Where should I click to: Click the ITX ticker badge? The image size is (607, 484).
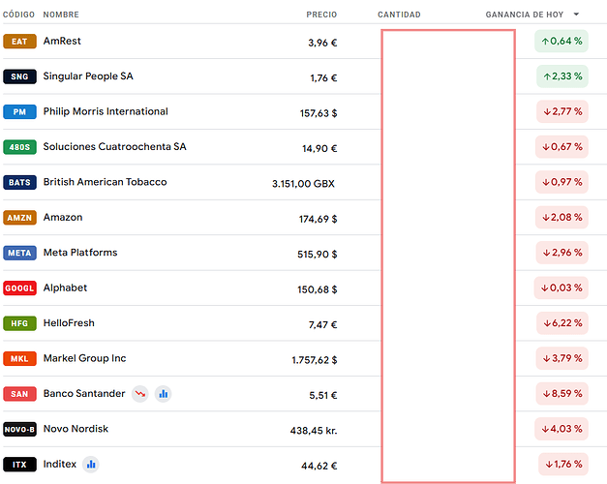[x=19, y=464]
